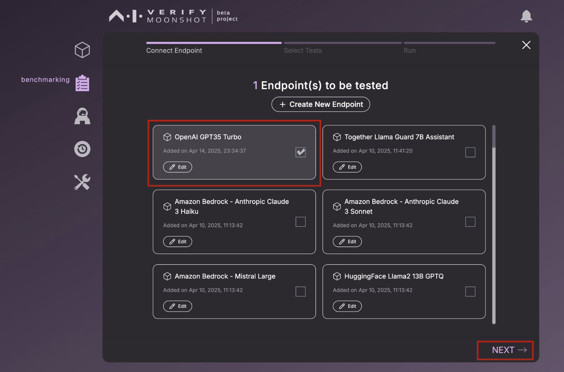The width and height of the screenshot is (564, 372).
Task: Go to Connect Endpoint step
Action: 174,50
